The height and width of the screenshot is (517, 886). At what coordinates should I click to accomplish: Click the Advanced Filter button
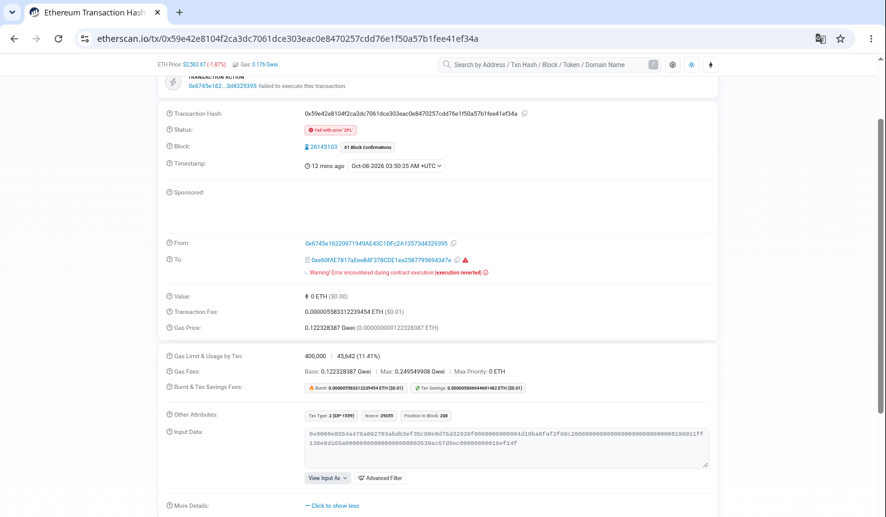coord(380,478)
